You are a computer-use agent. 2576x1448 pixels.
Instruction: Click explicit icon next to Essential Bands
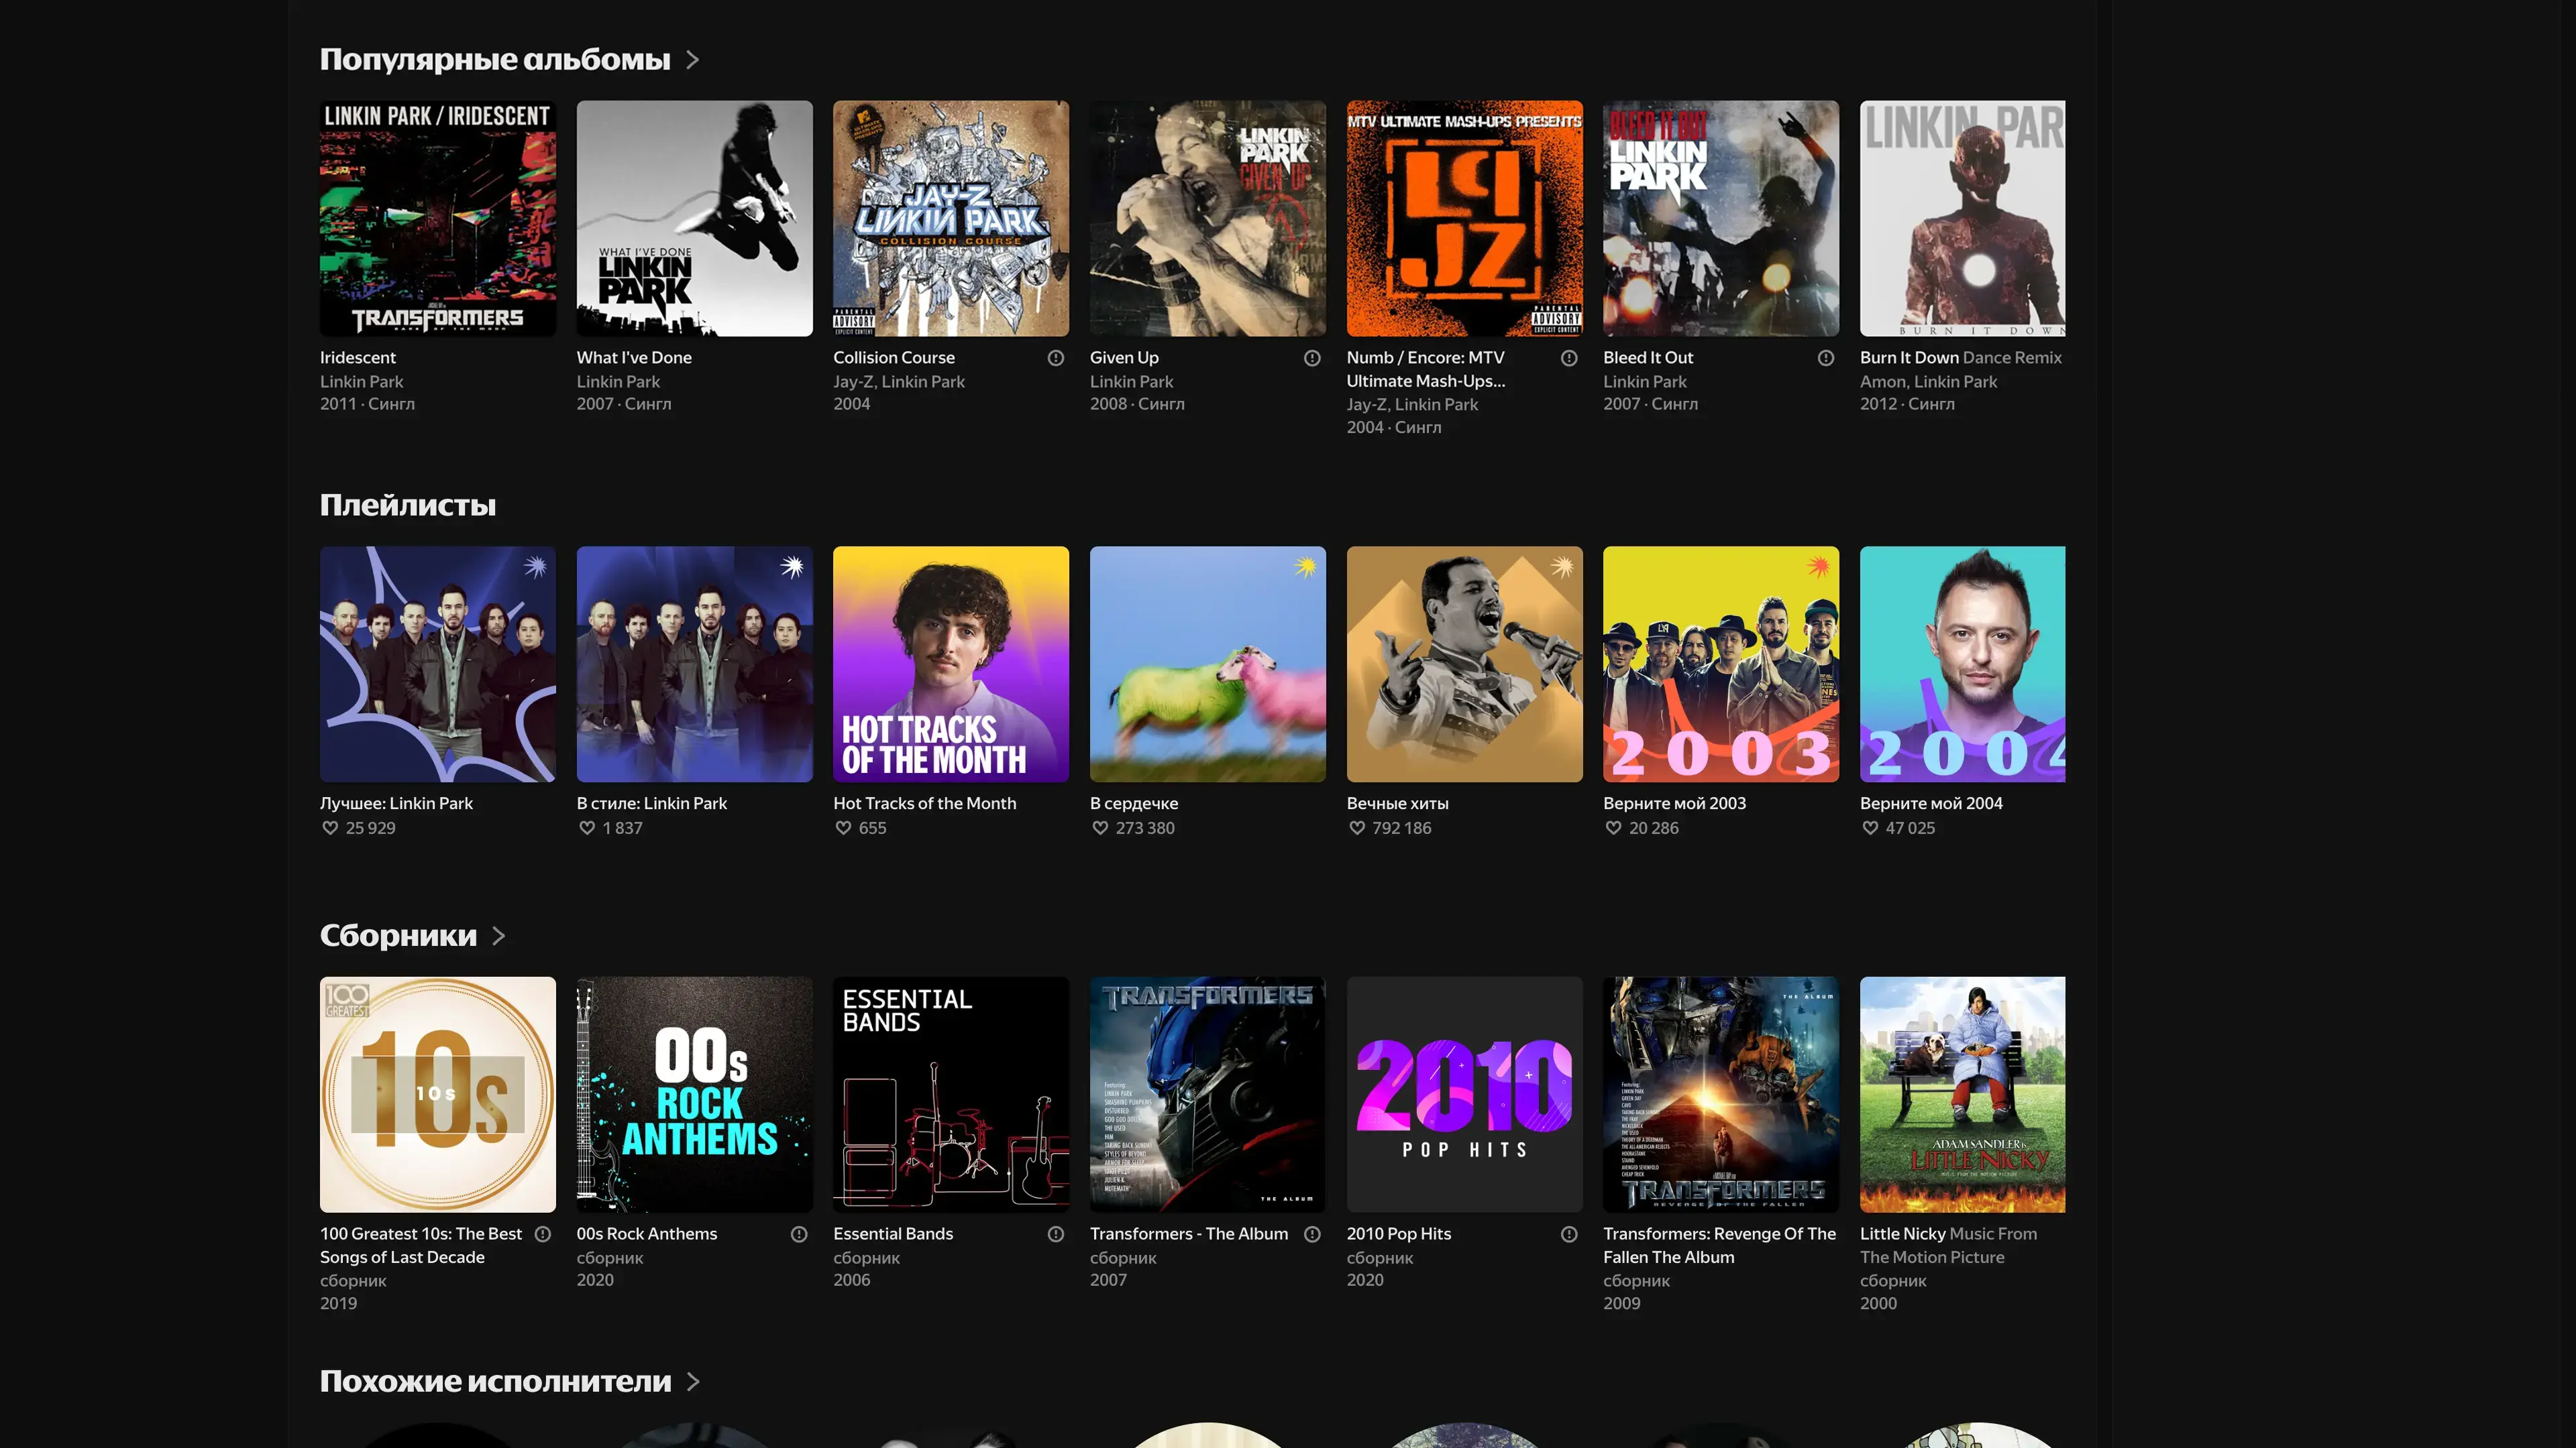coord(1055,1234)
